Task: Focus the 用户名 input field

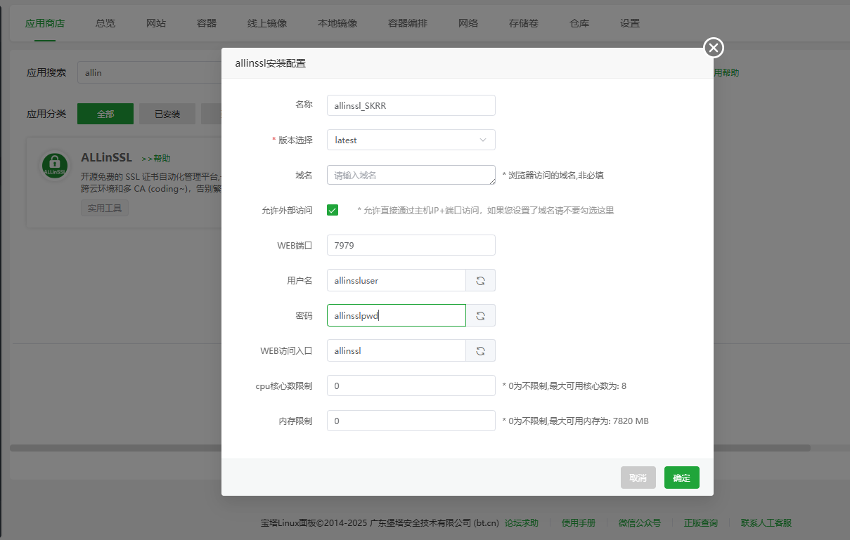Action: 397,280
